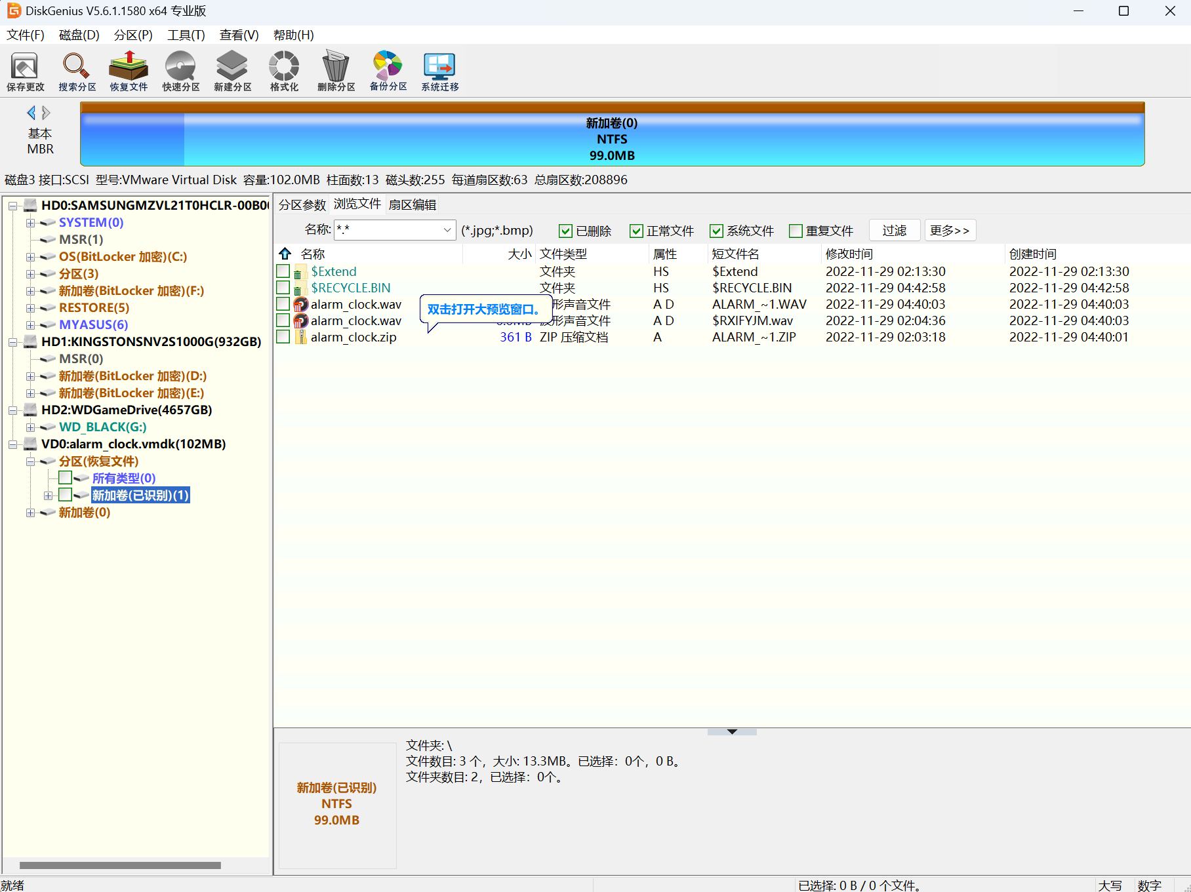1191x892 pixels.
Task: Check the box next to $RECYCLE.BIN
Action: coord(283,287)
